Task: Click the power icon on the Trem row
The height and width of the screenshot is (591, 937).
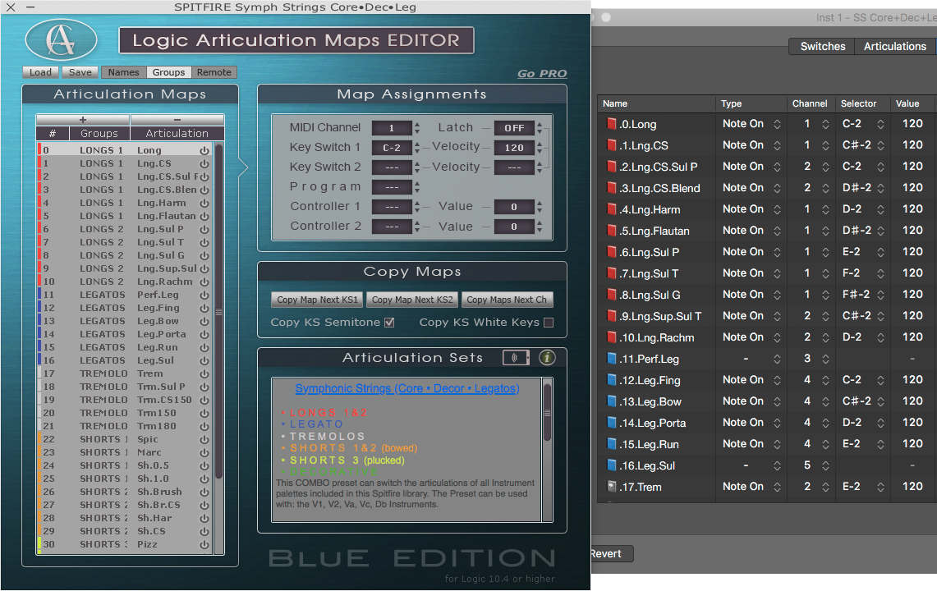Action: tap(204, 374)
